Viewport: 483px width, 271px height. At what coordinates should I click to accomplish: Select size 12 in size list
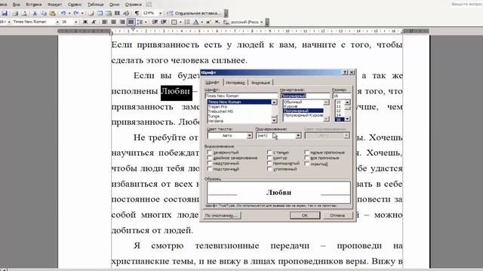point(340,111)
